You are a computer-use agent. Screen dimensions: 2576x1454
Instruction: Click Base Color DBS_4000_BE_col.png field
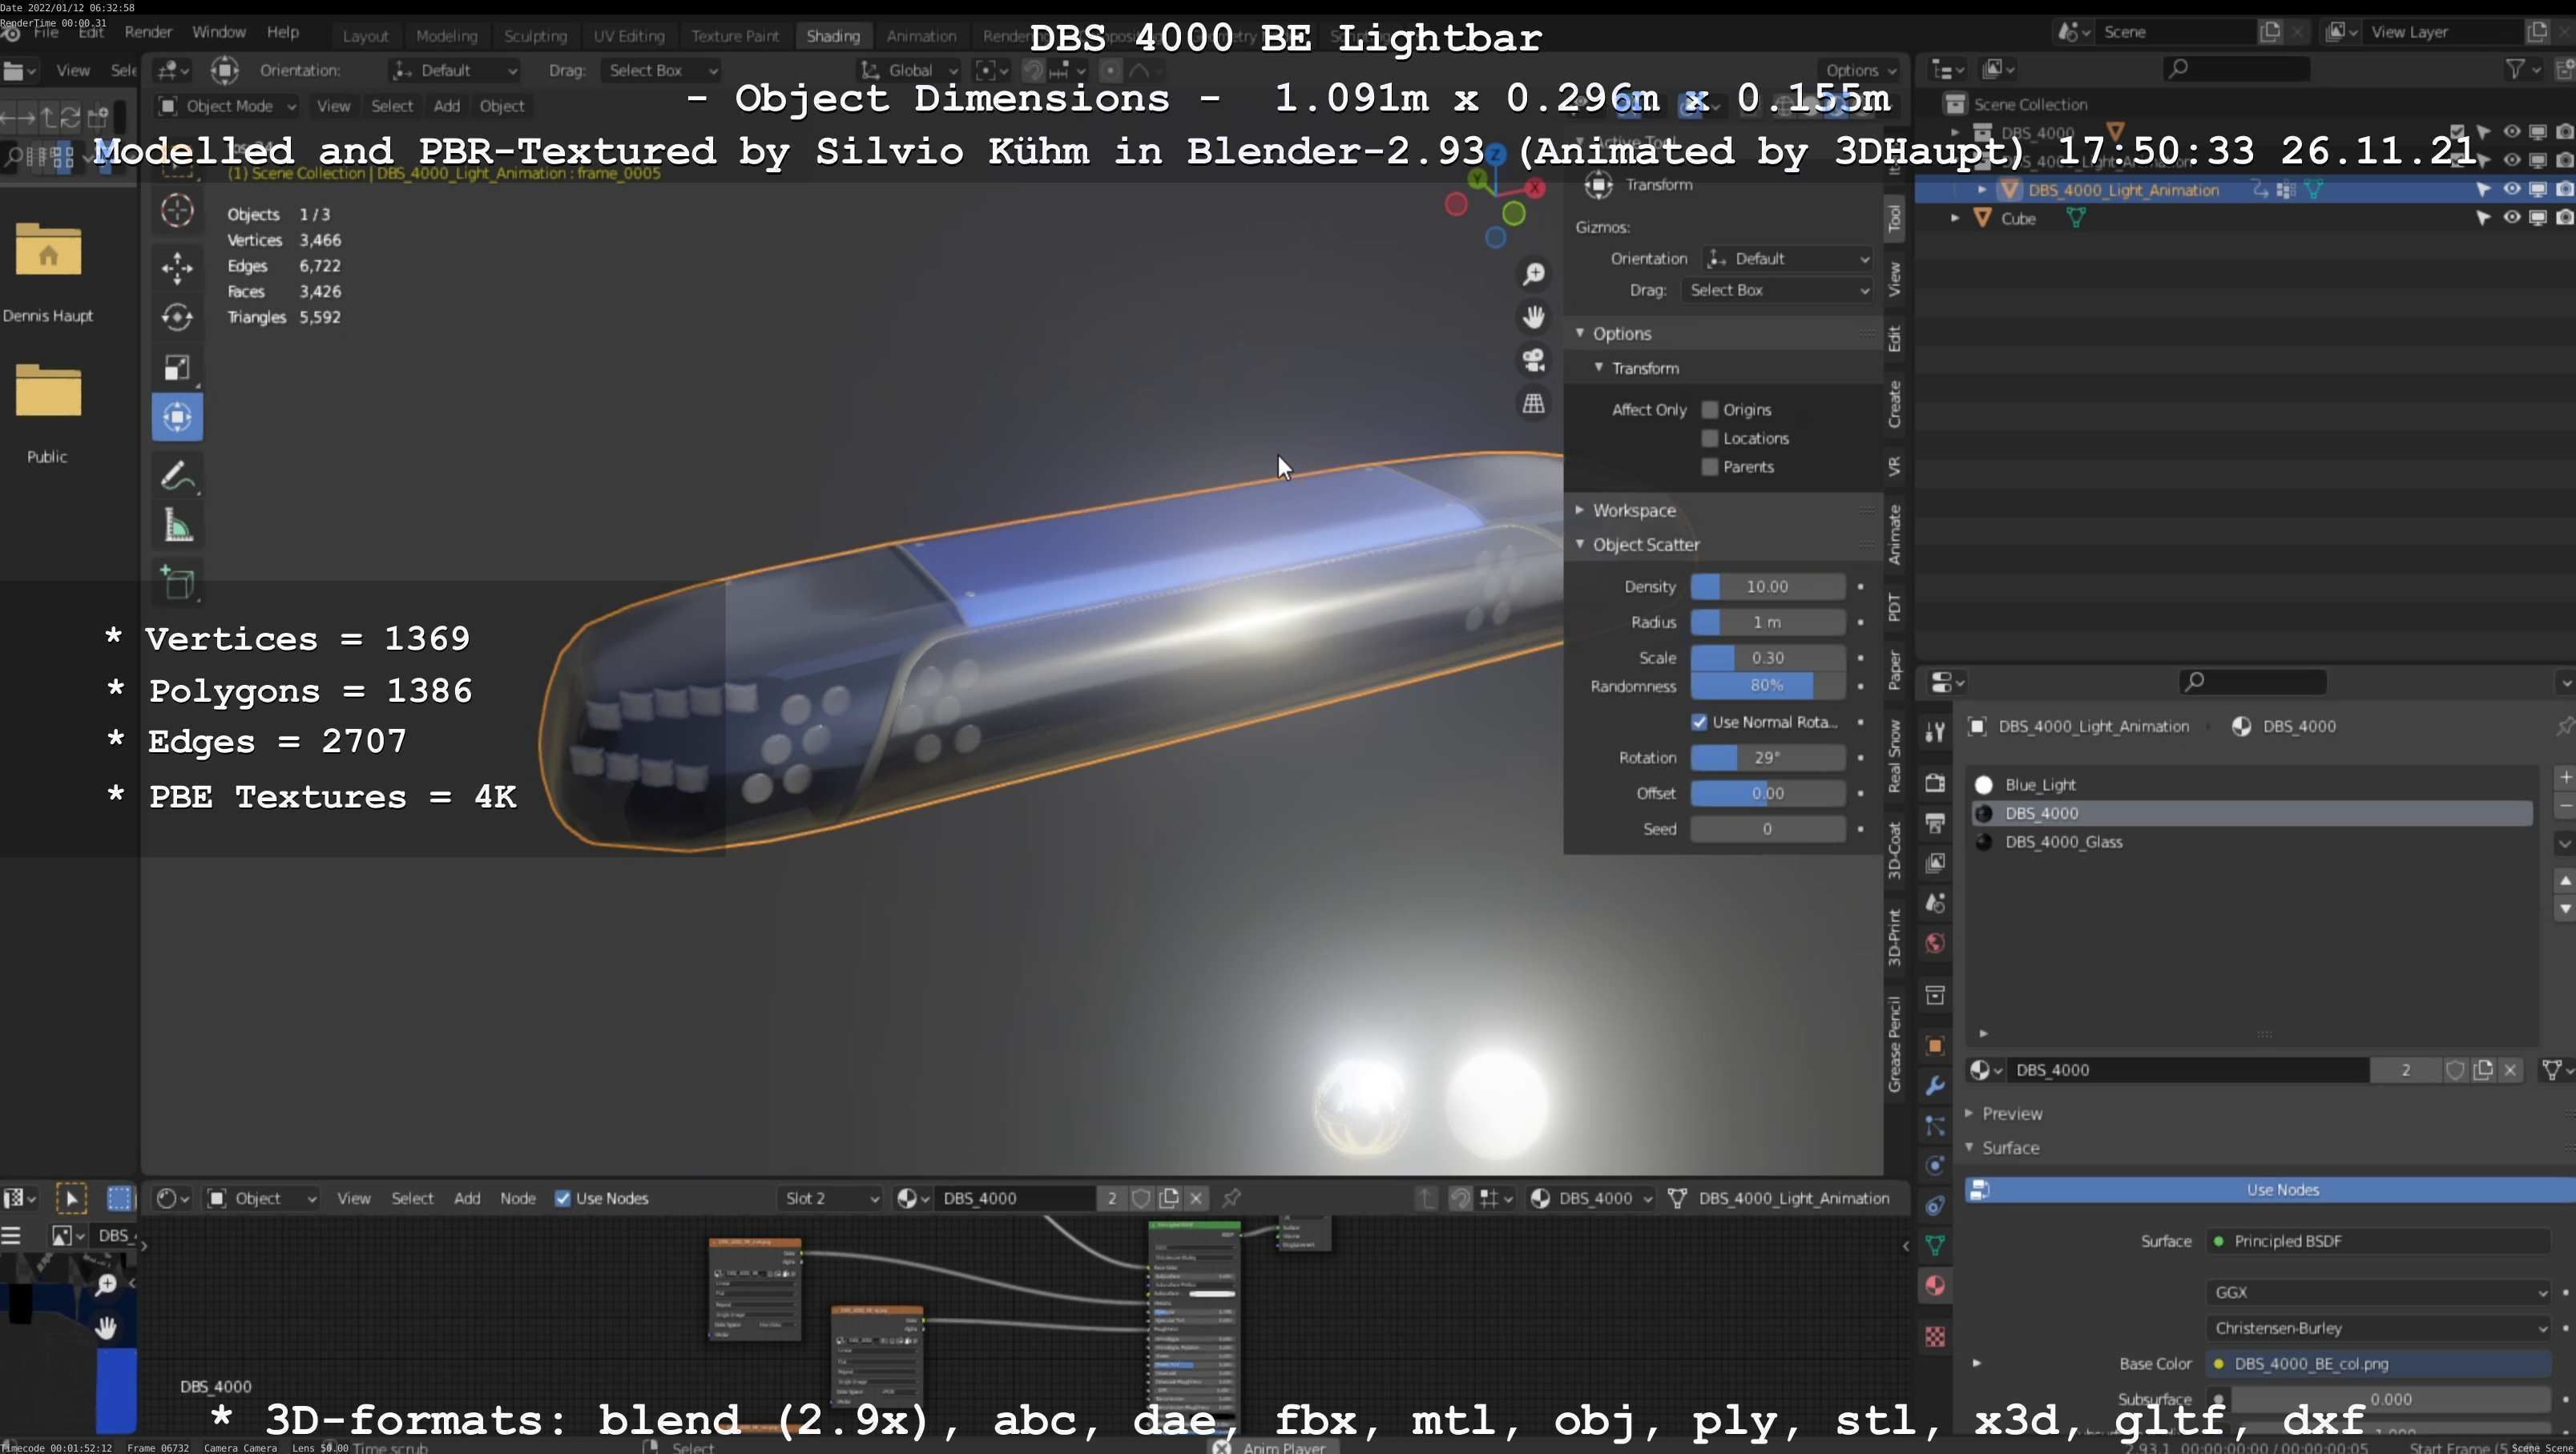coord(2379,1364)
